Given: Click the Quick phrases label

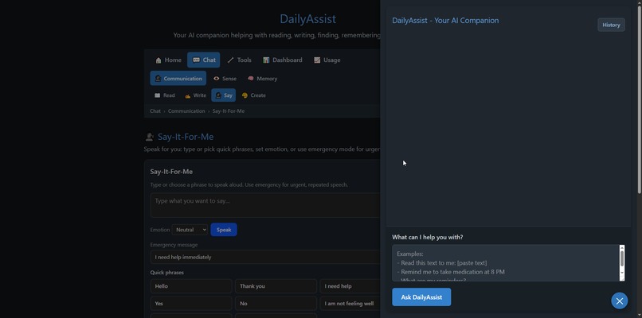Looking at the screenshot, I should [167, 273].
